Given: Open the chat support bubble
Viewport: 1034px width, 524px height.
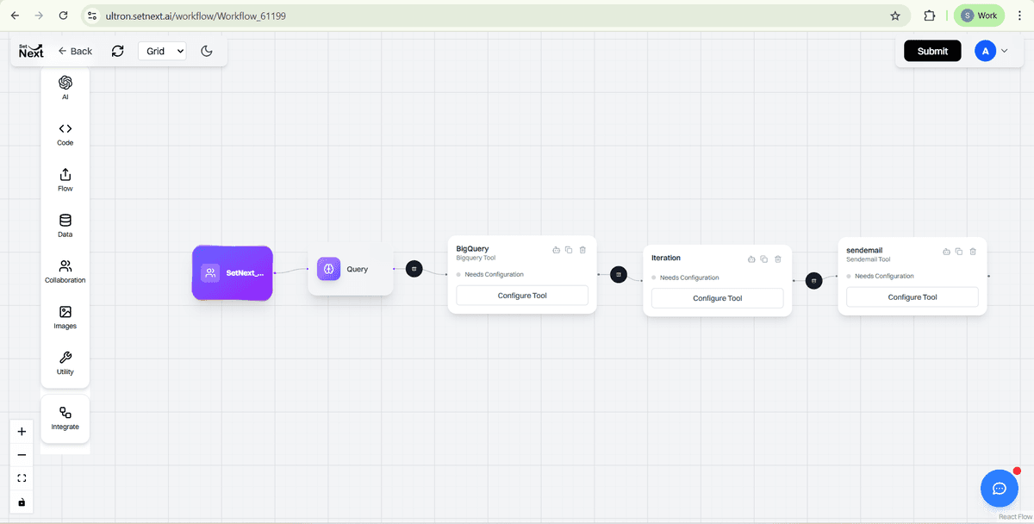Looking at the screenshot, I should tap(1000, 488).
